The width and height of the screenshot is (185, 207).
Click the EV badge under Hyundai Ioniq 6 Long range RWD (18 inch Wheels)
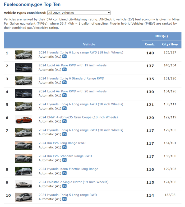pyautogui.click(x=64, y=57)
